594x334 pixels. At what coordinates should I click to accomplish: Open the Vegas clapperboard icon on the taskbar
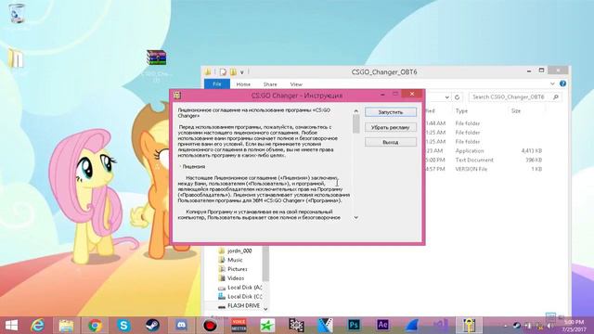click(325, 325)
